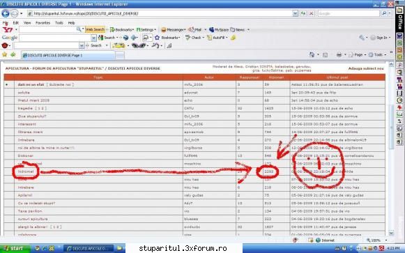The image size is (405, 253).
Task: Open the File menu
Action: tap(5, 23)
